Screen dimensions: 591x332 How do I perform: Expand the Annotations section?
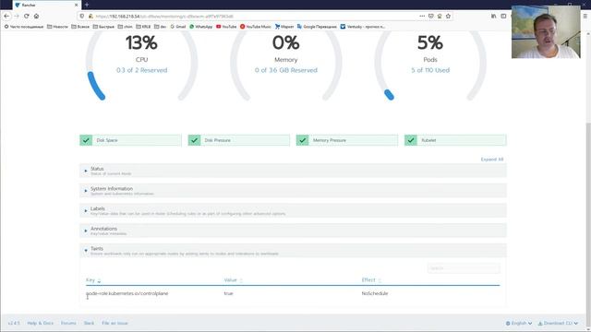pos(293,231)
